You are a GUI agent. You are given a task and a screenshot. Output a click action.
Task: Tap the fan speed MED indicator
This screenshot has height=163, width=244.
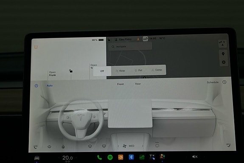click(129, 146)
